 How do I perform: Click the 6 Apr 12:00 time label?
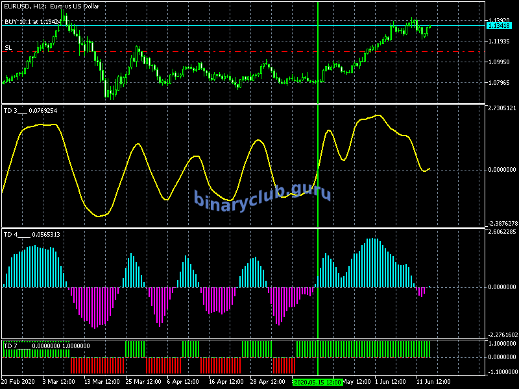click(185, 382)
